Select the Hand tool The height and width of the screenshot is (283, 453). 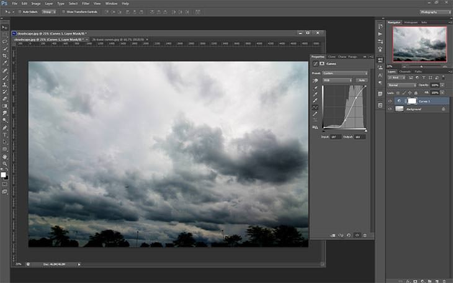click(4, 156)
